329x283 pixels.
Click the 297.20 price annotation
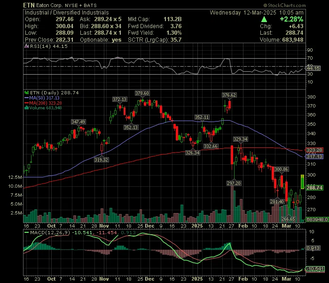coord(234,184)
